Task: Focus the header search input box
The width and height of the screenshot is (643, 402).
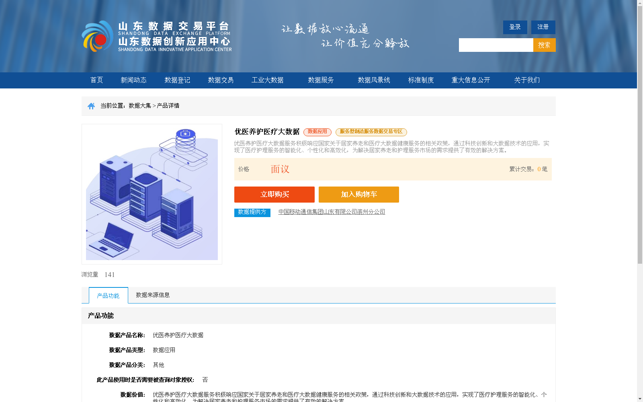Action: [496, 45]
